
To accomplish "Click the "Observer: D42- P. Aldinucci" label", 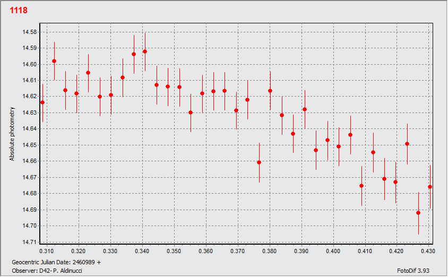I will [x=46, y=270].
